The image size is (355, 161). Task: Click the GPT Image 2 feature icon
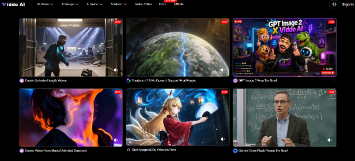pyautogui.click(x=235, y=80)
